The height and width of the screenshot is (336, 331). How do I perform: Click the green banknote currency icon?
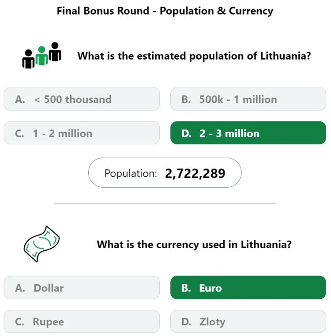(41, 244)
